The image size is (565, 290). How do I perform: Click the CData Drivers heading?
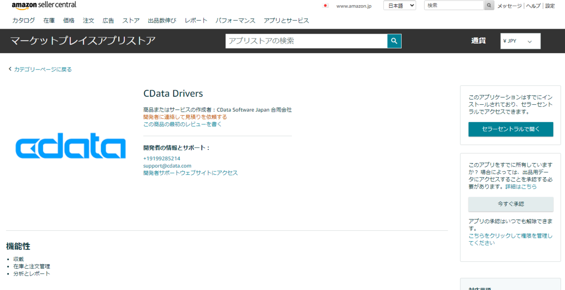[173, 94]
